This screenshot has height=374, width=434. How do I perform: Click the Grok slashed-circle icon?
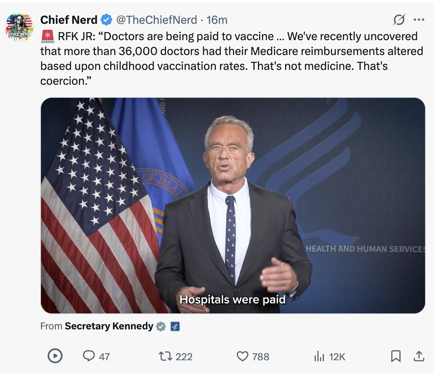pyautogui.click(x=399, y=20)
